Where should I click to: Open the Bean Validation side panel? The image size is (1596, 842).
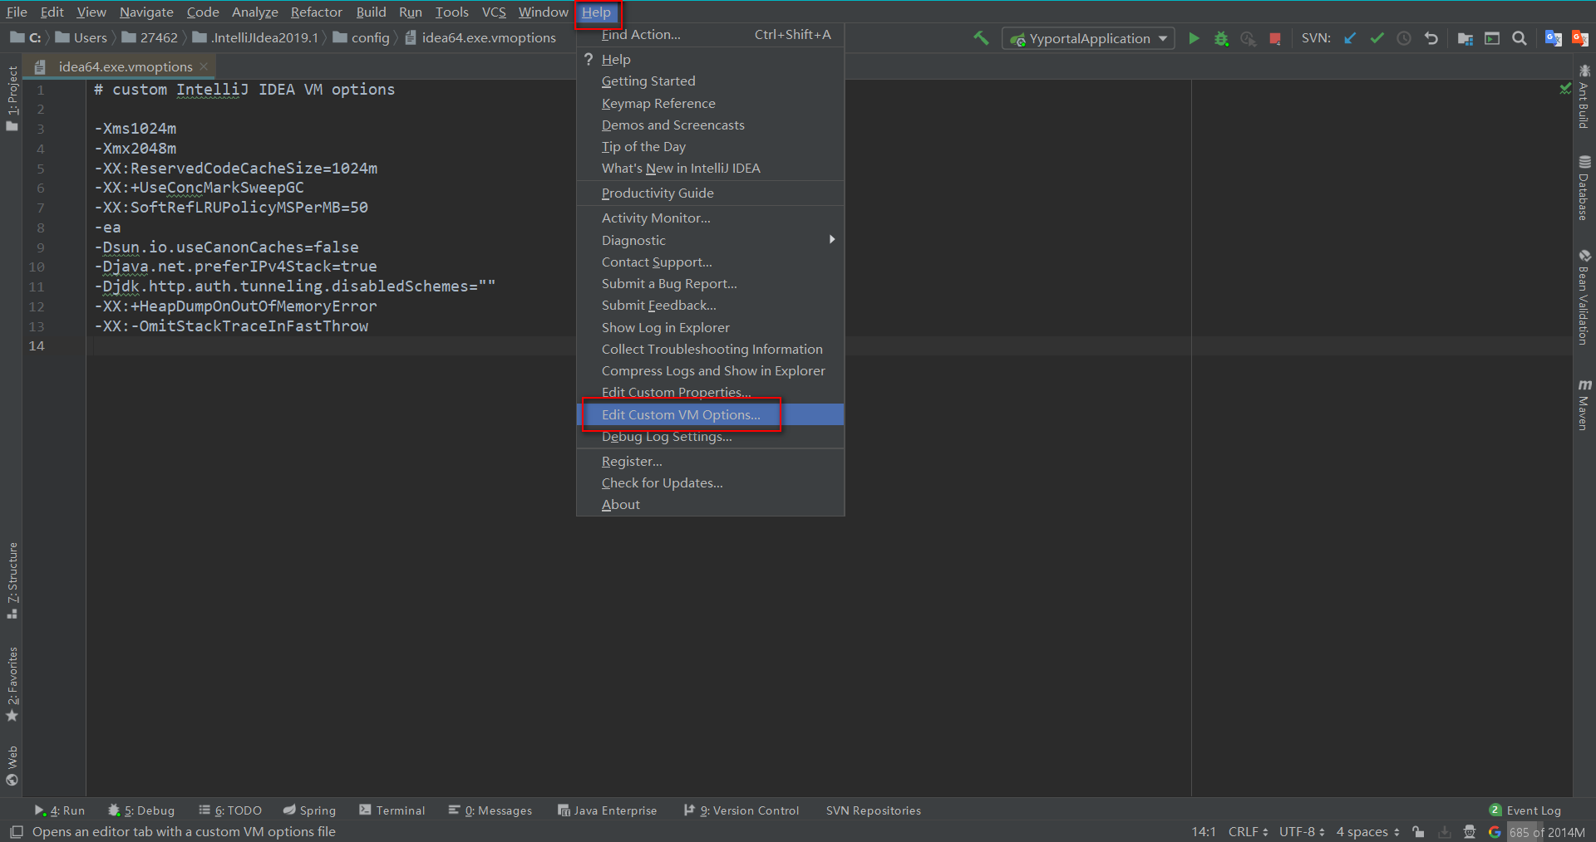pyautogui.click(x=1584, y=297)
